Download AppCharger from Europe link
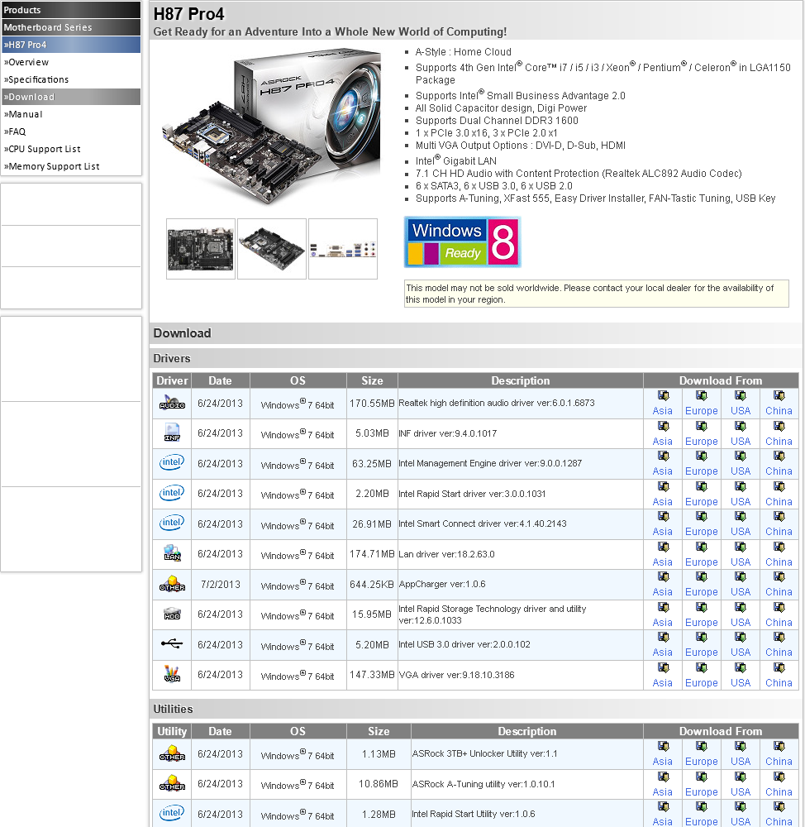This screenshot has width=805, height=827. (x=701, y=592)
